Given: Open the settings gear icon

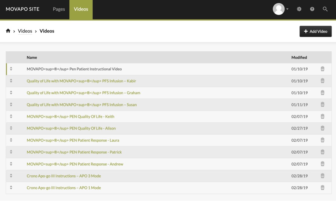Looking at the screenshot, I should click(x=299, y=9).
